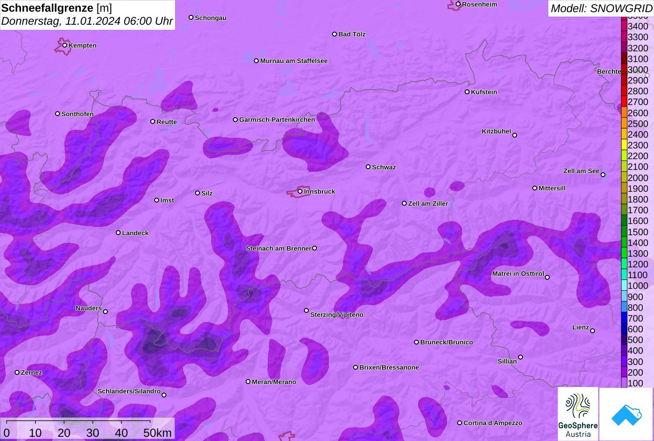Click the Schongau city marker
Viewport: 654px width, 441px height.
[x=191, y=17]
